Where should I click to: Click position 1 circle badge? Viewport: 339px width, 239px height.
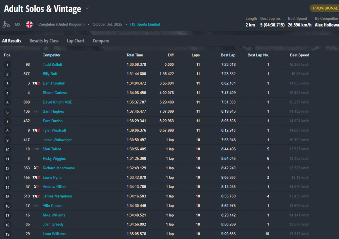coord(7,65)
